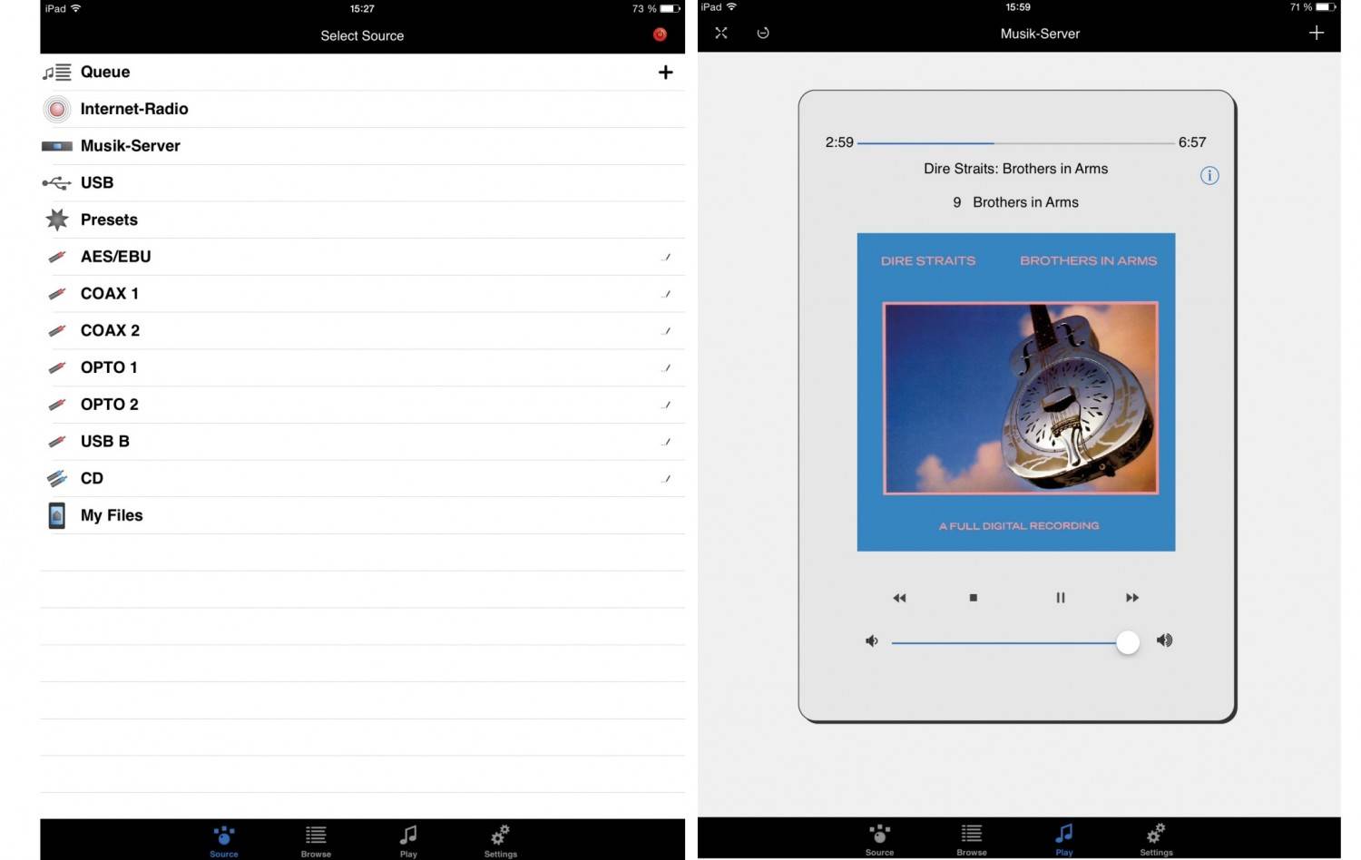Select the USB B input label
Viewport: 1361px width, 860px height.
[105, 442]
